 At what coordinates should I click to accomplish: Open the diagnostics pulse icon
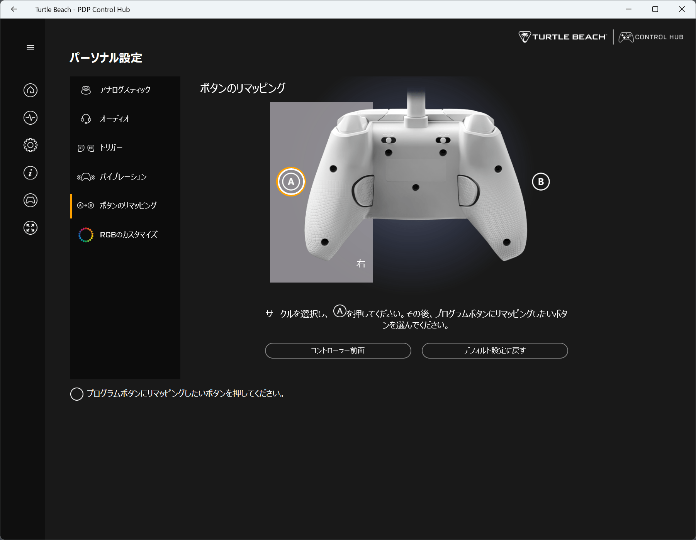(x=30, y=118)
